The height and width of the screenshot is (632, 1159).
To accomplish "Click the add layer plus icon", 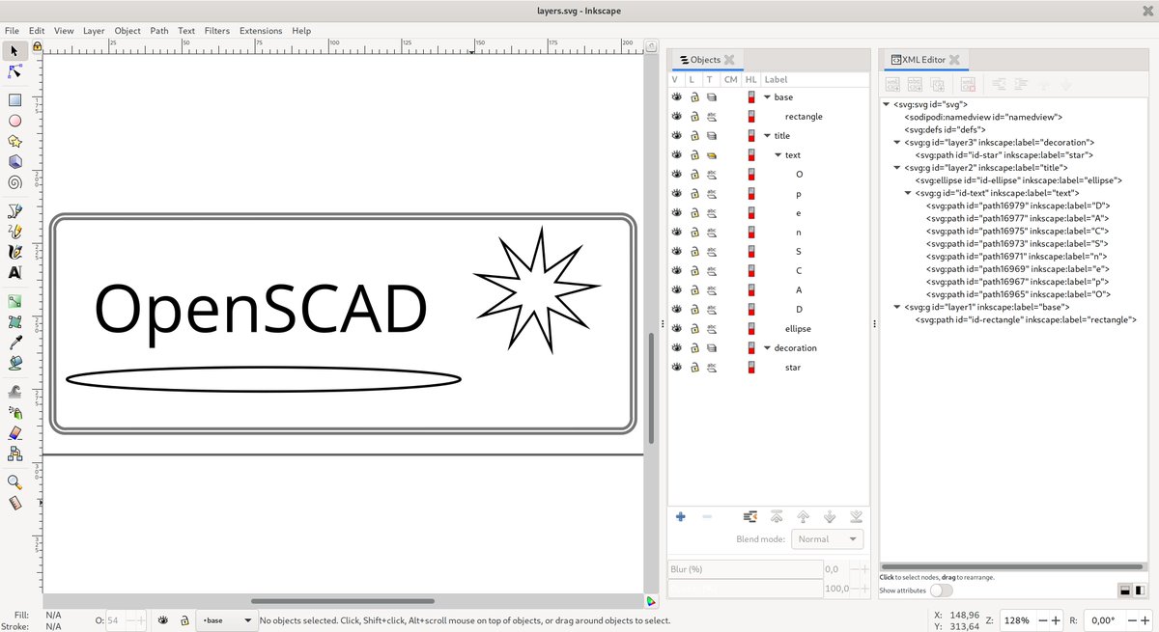I will 681,517.
